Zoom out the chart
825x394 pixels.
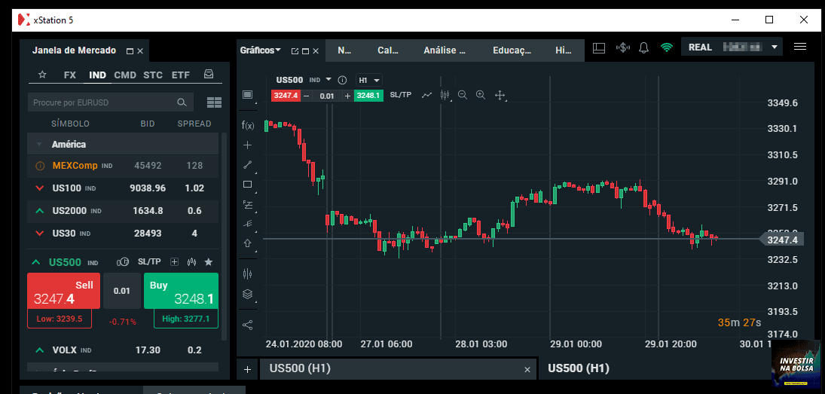(x=463, y=95)
